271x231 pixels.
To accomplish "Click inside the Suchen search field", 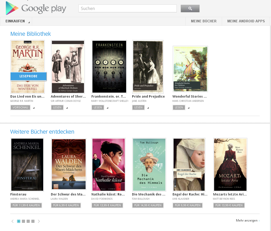I will point(127,8).
